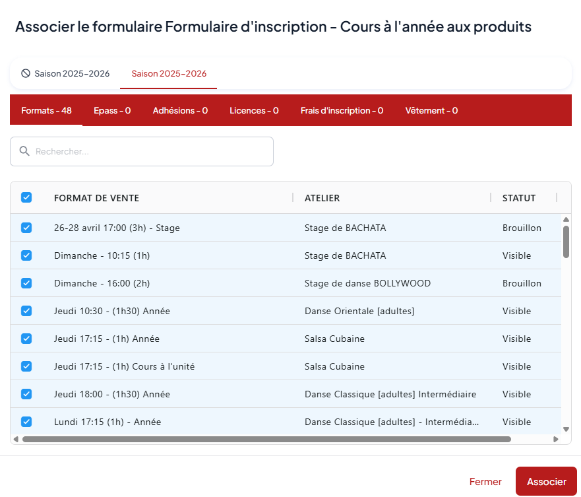Deselect the Lundi 17:15 Année row checkbox
581x497 pixels.
click(26, 422)
